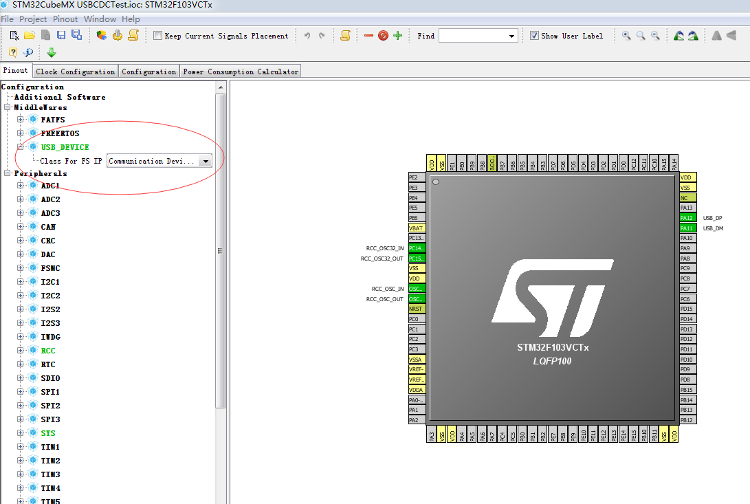Switch to the Clock Configuration tab

pos(75,71)
